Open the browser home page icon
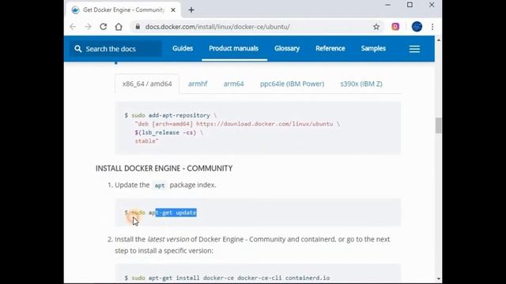 119,27
